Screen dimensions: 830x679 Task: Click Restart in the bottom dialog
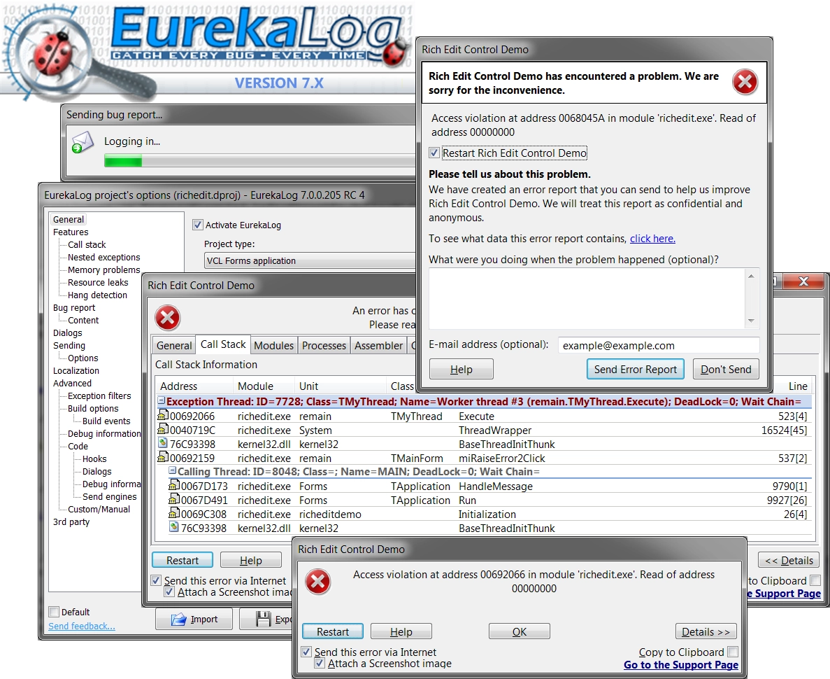point(332,631)
